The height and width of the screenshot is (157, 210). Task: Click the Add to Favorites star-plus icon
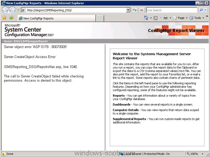click(x=11, y=18)
